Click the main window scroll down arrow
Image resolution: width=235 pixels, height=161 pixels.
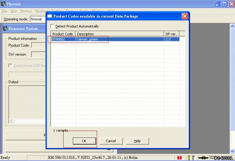click(x=232, y=151)
